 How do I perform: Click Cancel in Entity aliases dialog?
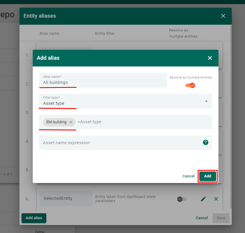(x=202, y=218)
